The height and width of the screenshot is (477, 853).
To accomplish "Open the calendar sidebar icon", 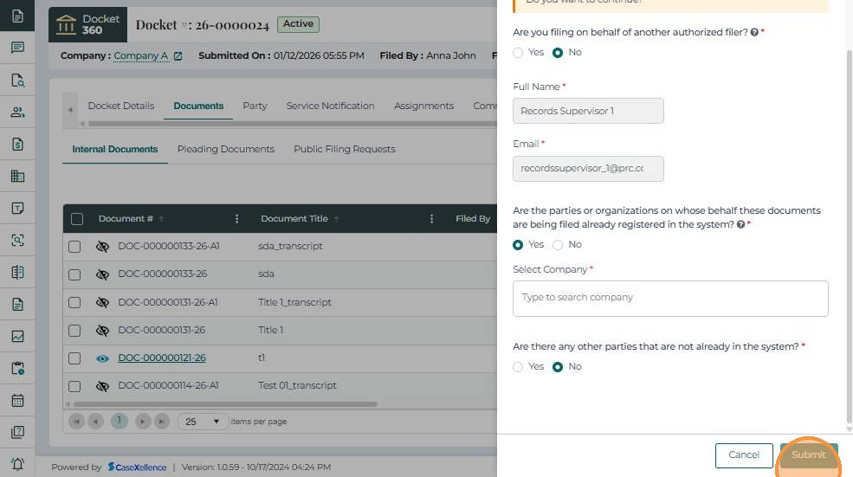I will (x=17, y=401).
